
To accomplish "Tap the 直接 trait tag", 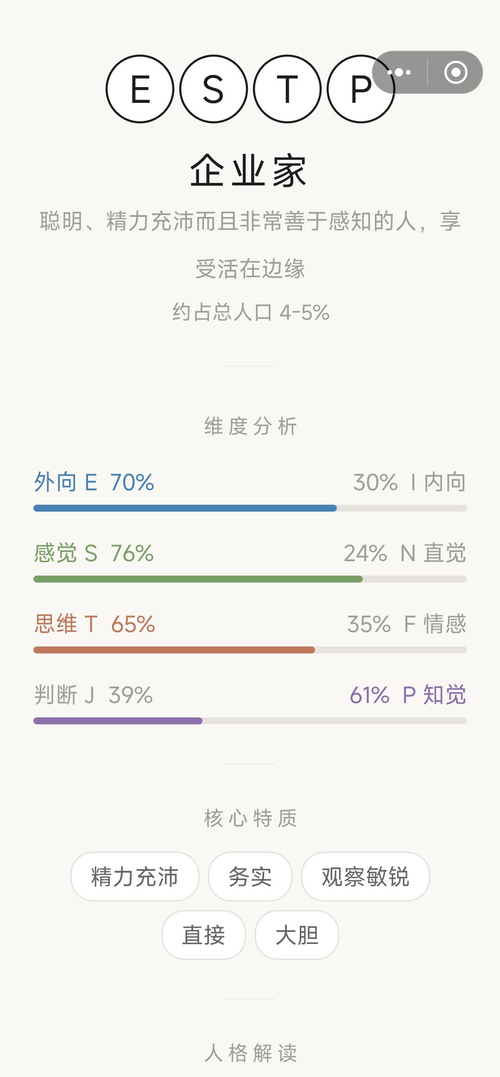I will click(203, 935).
